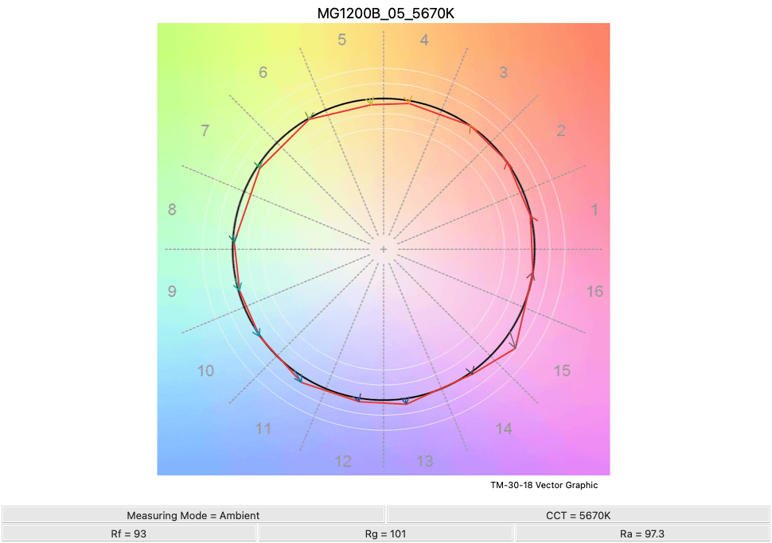
Task: Click the CCT = 5670K field
Action: [x=578, y=515]
